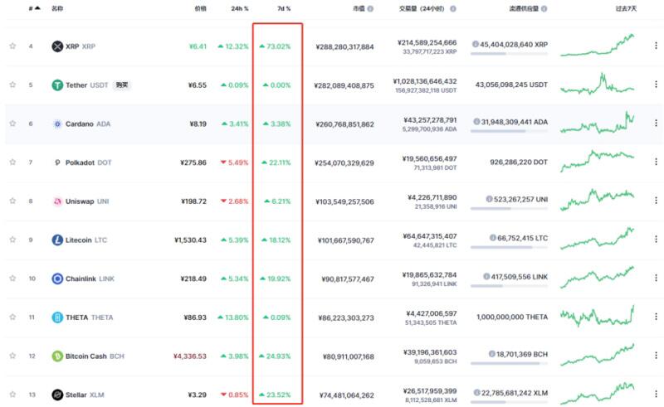Star Litecoin to add to watchlist
This screenshot has height=407, width=664.
(x=12, y=240)
